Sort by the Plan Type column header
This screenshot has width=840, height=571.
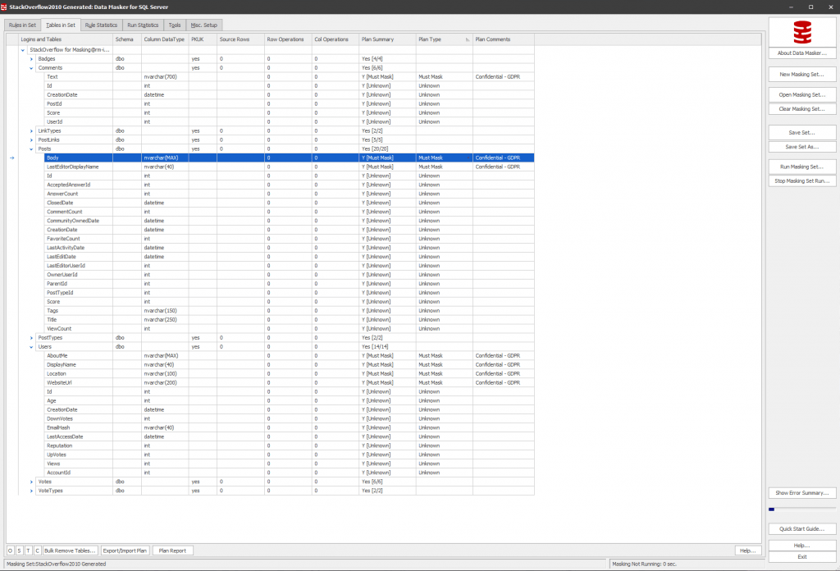point(444,39)
